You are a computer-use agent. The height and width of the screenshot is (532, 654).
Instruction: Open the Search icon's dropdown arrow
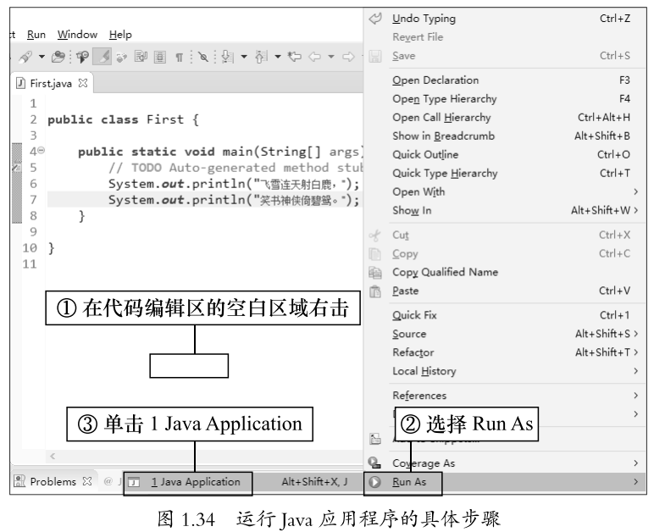(x=42, y=56)
